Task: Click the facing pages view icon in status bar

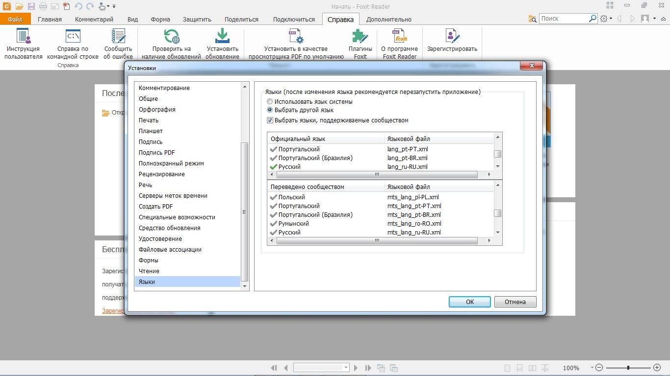Action: tap(531, 368)
